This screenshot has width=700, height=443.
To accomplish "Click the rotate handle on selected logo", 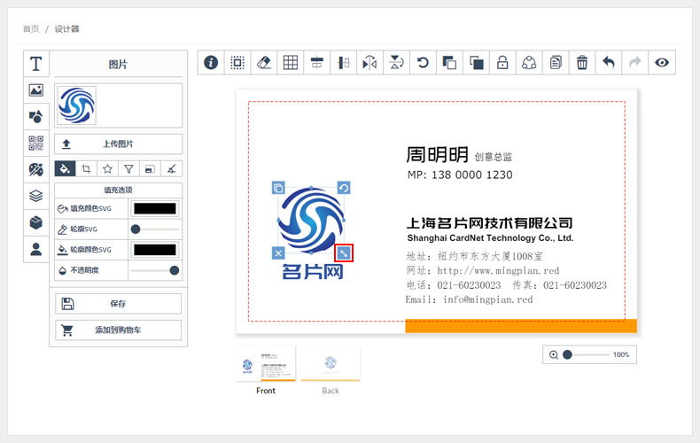I will click(344, 188).
